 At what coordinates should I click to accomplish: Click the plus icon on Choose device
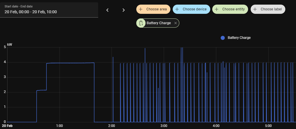[x=177, y=9]
